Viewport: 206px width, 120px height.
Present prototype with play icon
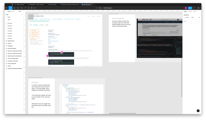point(194,8)
